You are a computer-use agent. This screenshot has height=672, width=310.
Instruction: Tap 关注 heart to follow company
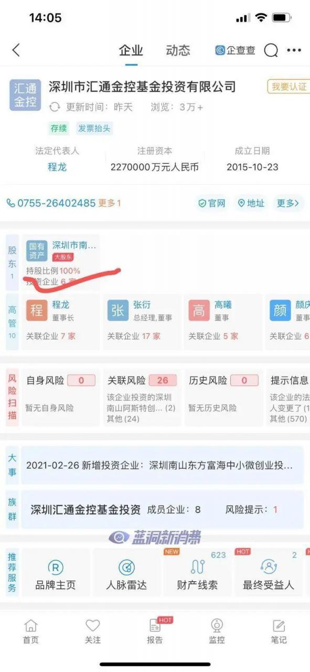tap(93, 632)
